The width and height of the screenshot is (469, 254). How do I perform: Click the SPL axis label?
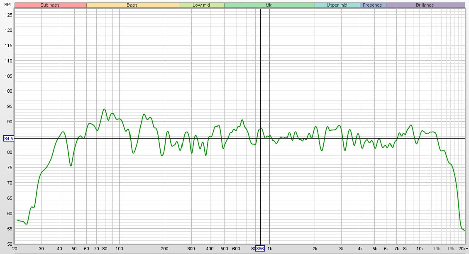point(7,5)
